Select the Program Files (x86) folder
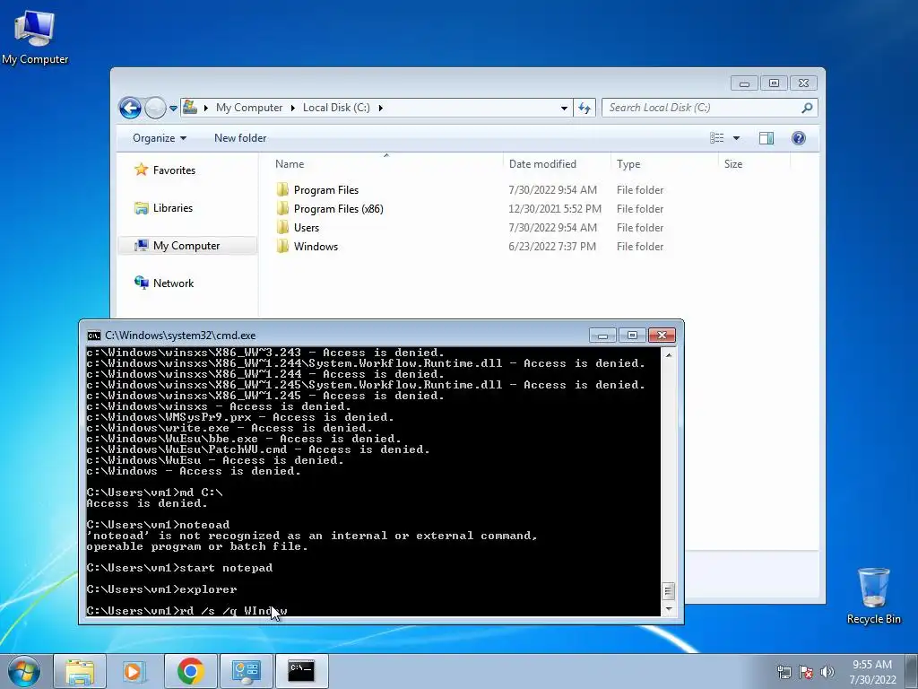Screen dimensions: 918x689 pyautogui.click(x=338, y=208)
